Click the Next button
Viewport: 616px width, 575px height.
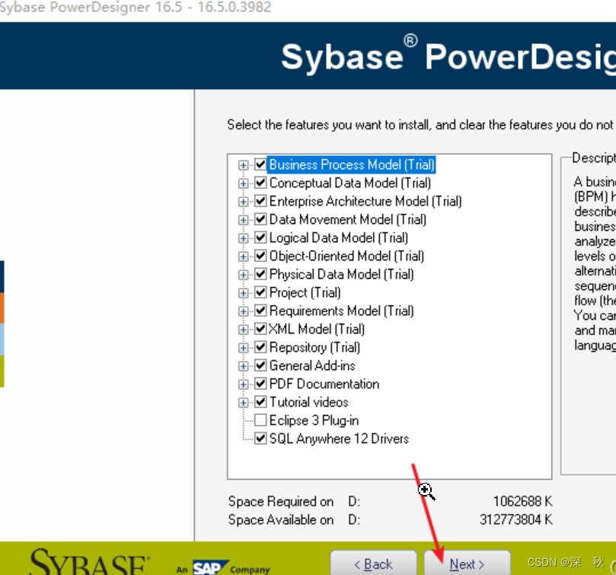coord(467,564)
